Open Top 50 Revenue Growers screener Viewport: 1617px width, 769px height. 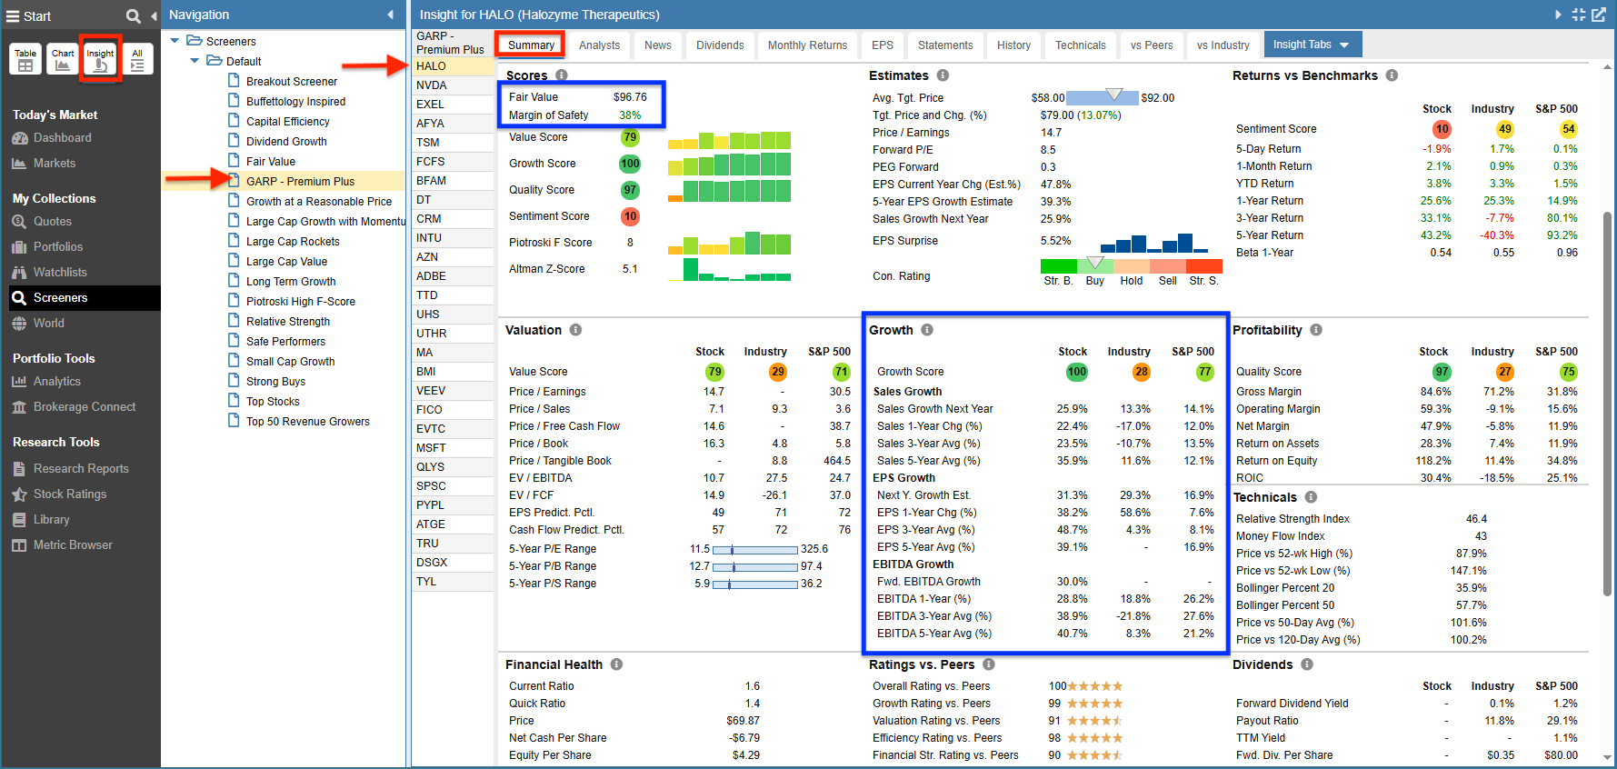tap(307, 422)
